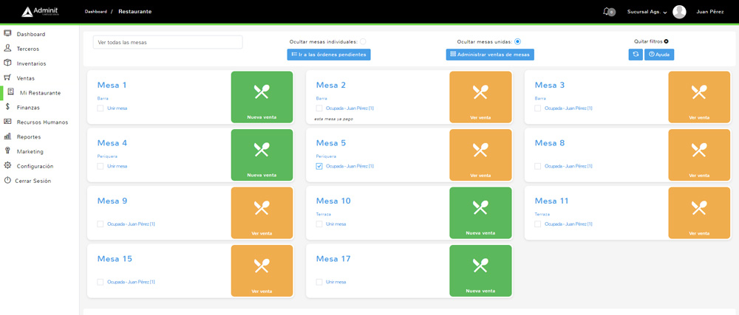The width and height of the screenshot is (739, 315).
Task: Click Ir a las órdenes pendientes button
Action: tap(328, 55)
